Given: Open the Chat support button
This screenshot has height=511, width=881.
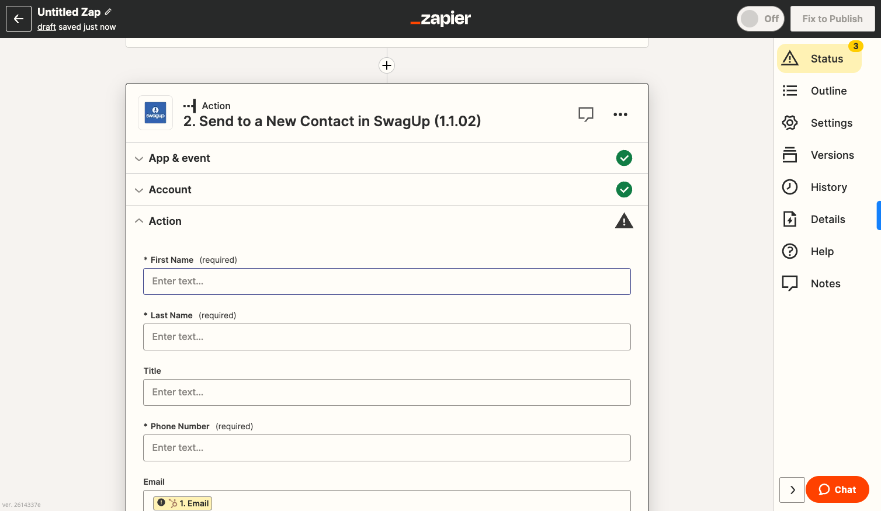Looking at the screenshot, I should coord(837,489).
